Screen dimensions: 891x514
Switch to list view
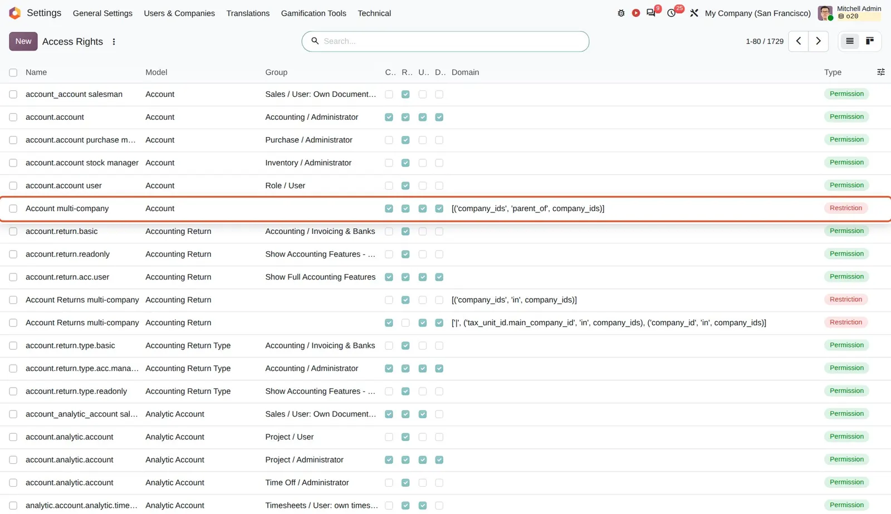click(849, 41)
